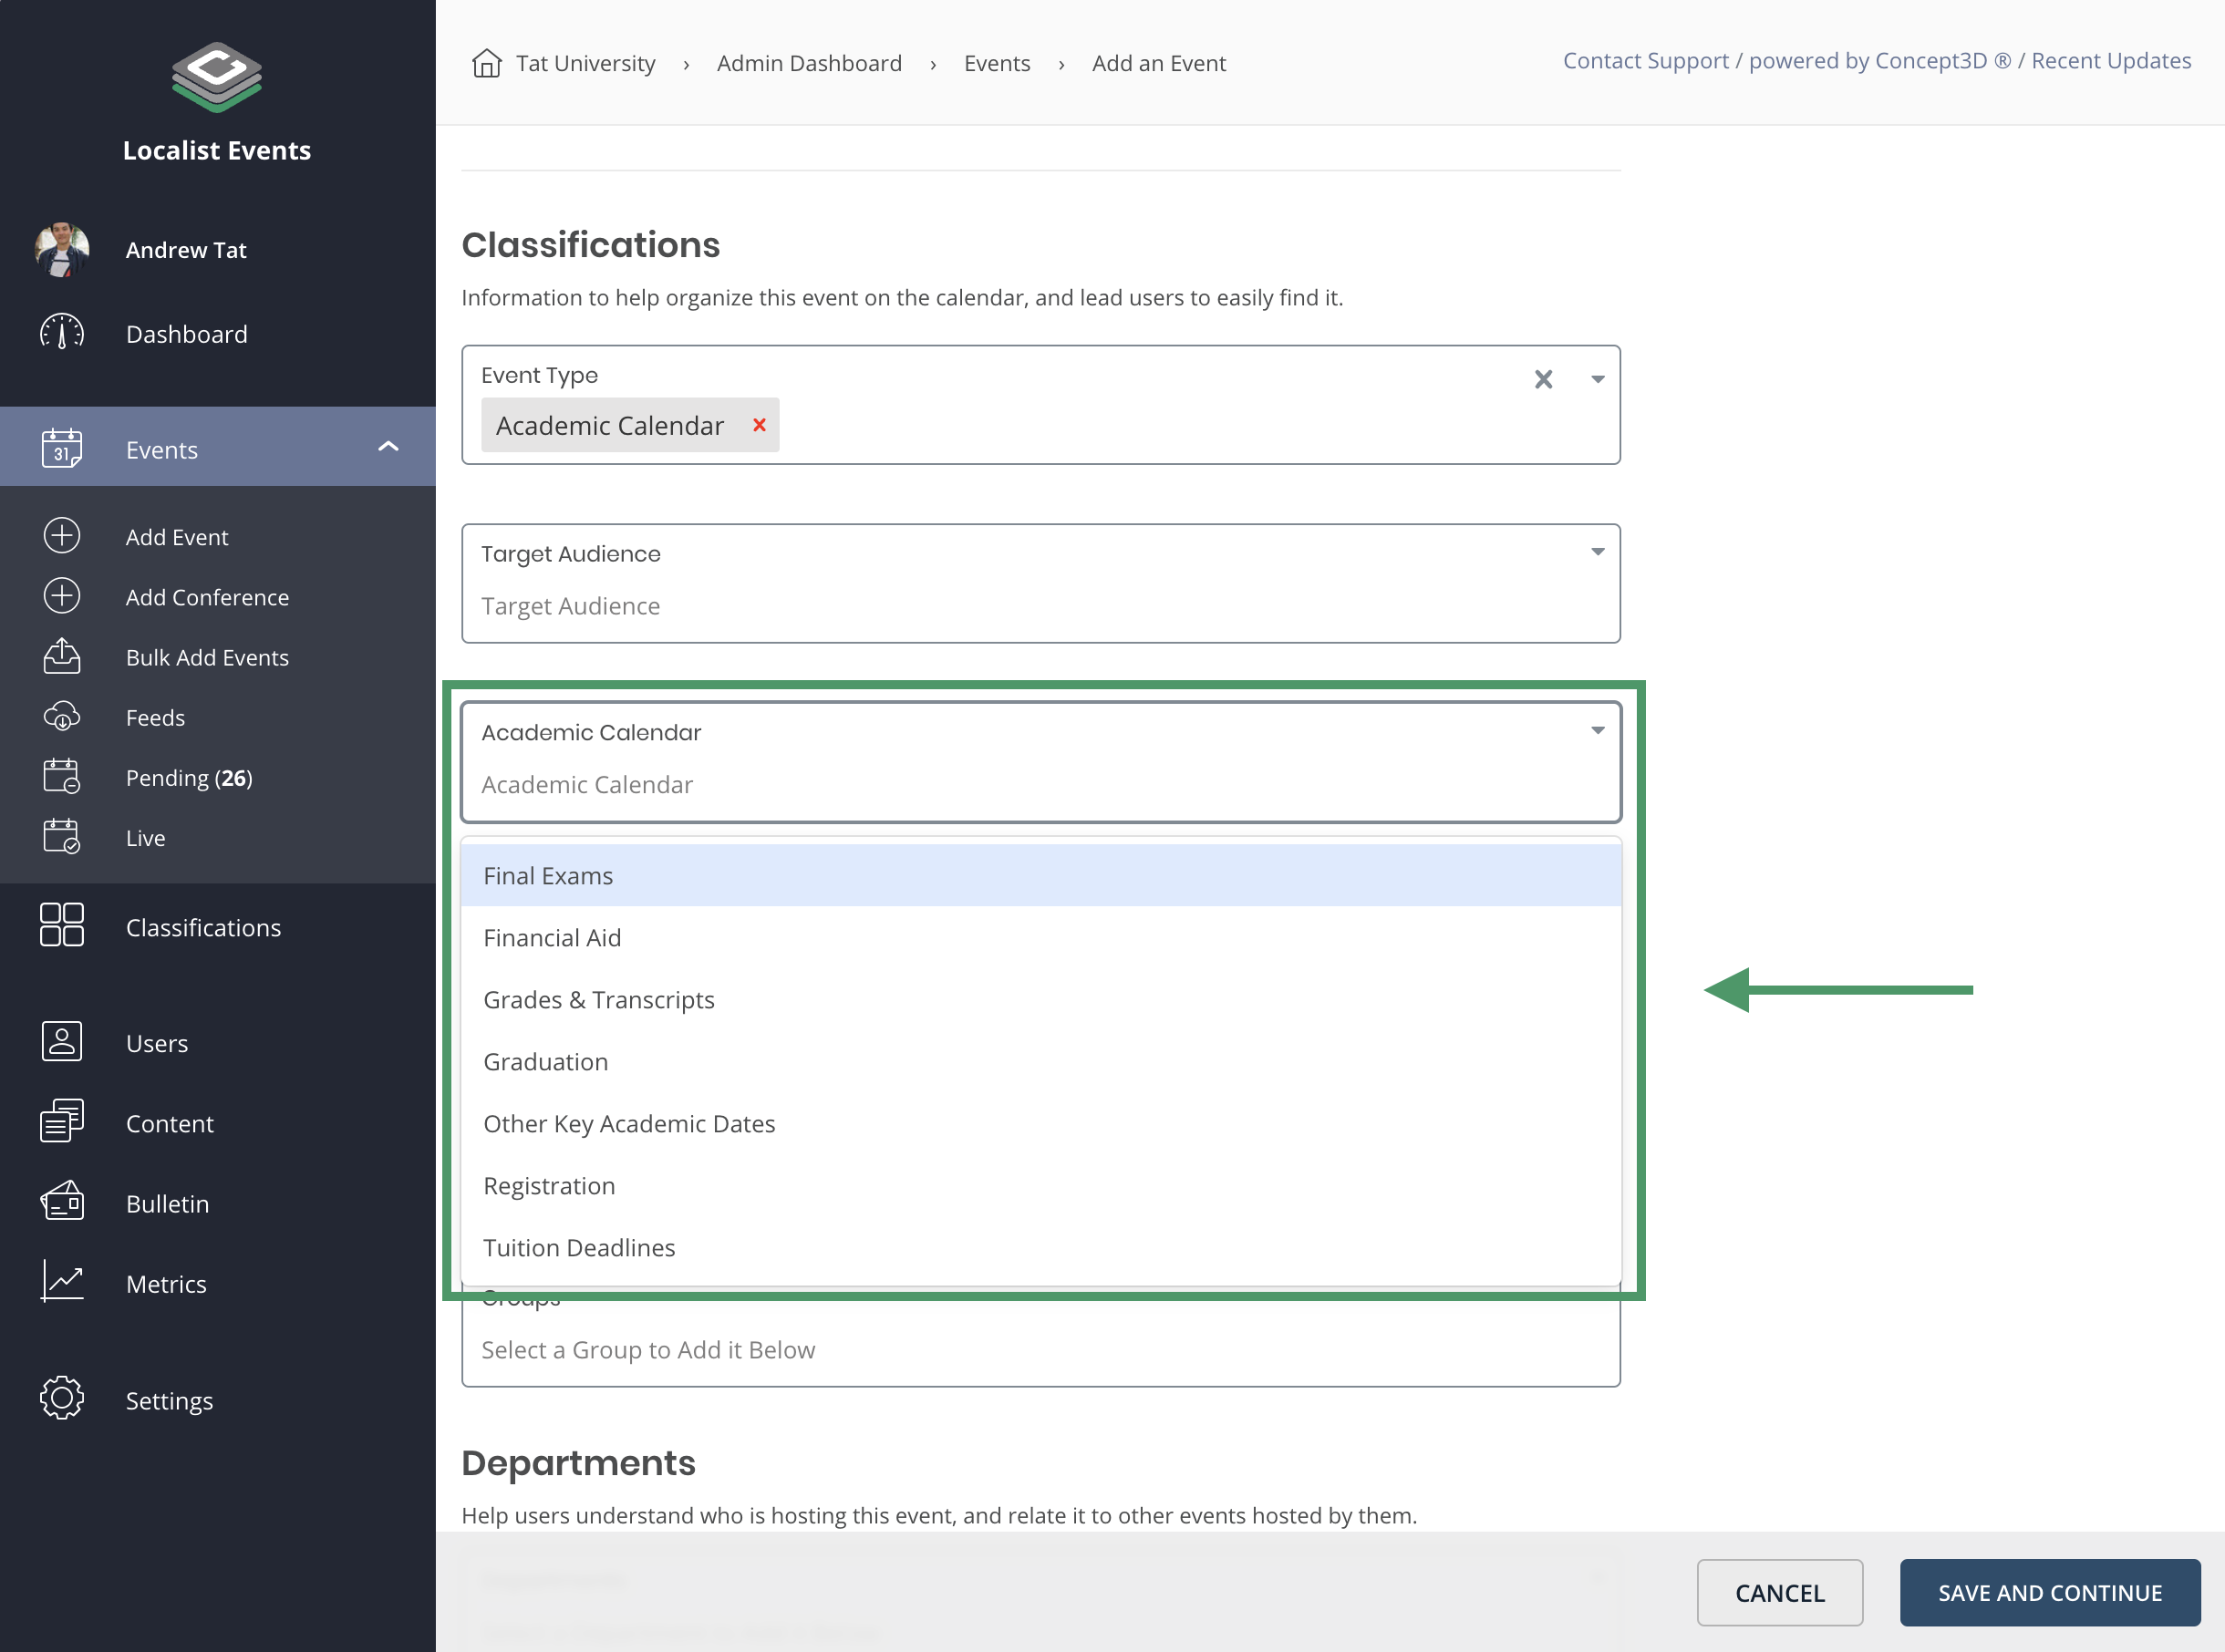Click the Feeds cloud icon
Viewport: 2225px width, 1652px height.
62,717
